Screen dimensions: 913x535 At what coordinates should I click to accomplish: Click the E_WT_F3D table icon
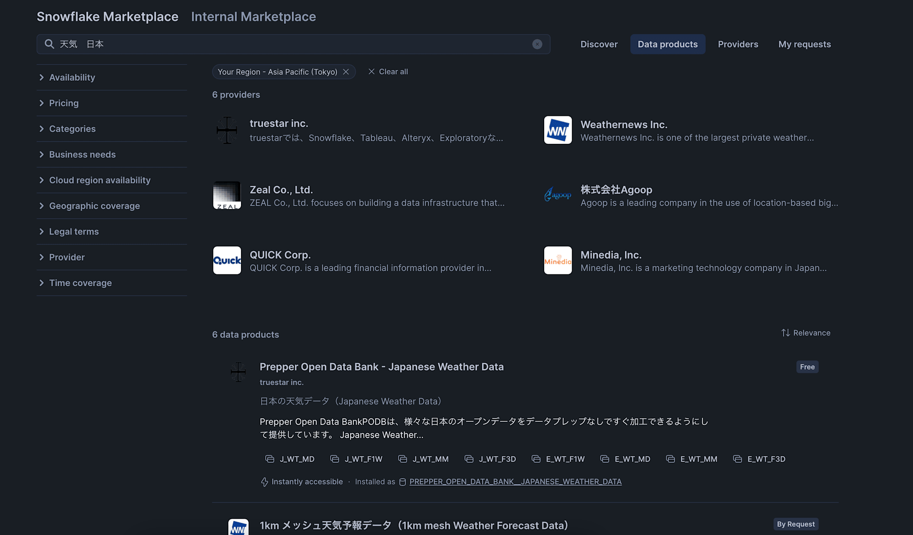[x=738, y=459]
